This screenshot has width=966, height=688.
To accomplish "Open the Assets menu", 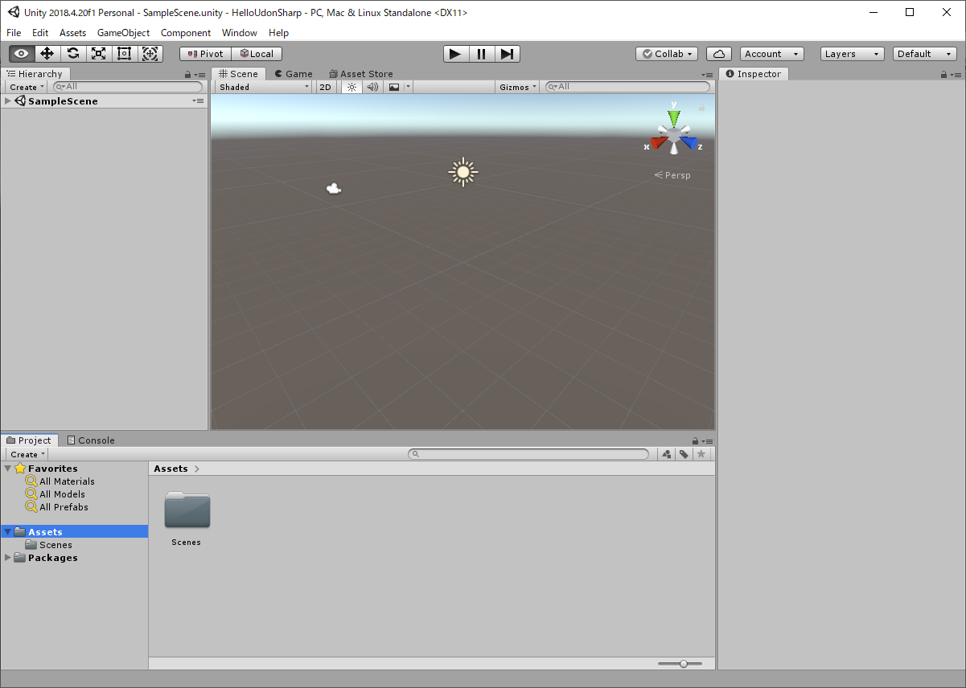I will pos(72,33).
